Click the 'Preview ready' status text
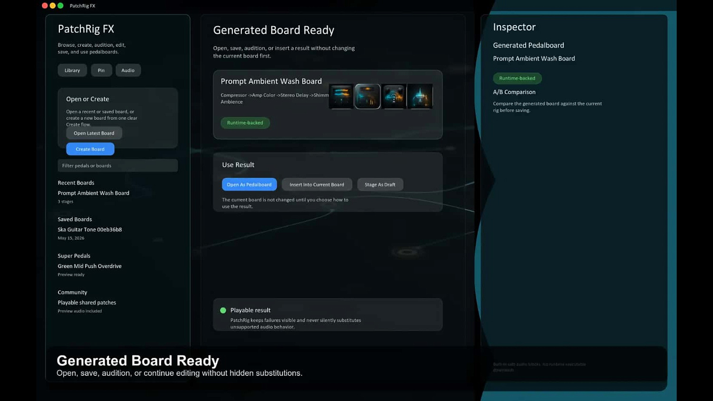This screenshot has height=401, width=713. pyautogui.click(x=71, y=275)
